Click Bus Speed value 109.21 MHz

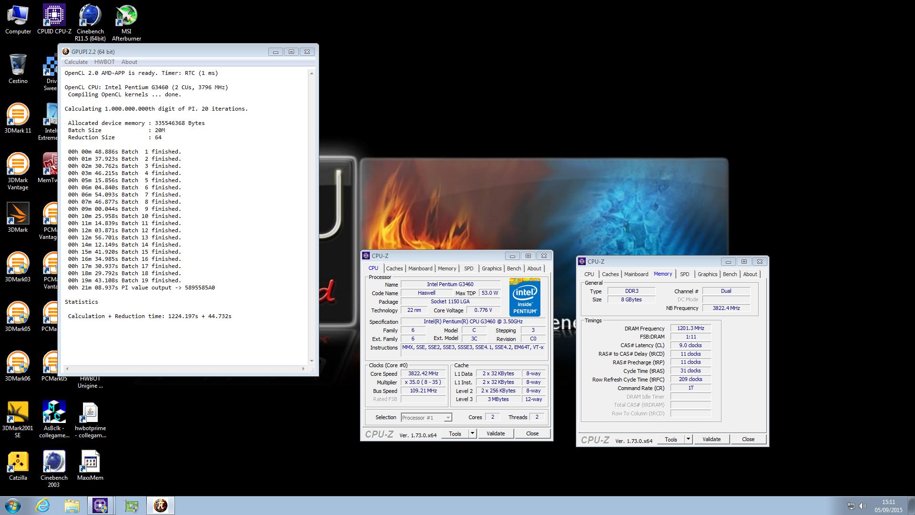pyautogui.click(x=423, y=391)
